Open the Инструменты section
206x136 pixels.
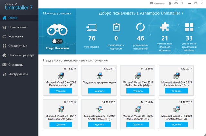click(19, 74)
